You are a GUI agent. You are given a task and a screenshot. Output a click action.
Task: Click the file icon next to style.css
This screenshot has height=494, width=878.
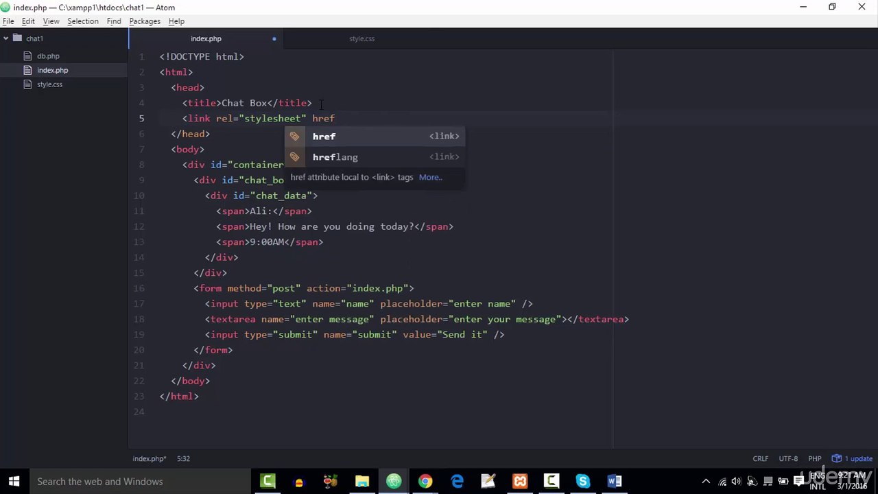click(27, 84)
